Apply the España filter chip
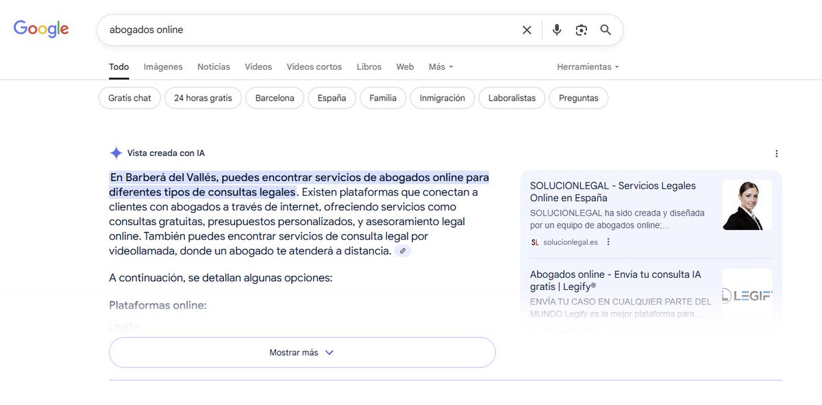 pos(332,98)
